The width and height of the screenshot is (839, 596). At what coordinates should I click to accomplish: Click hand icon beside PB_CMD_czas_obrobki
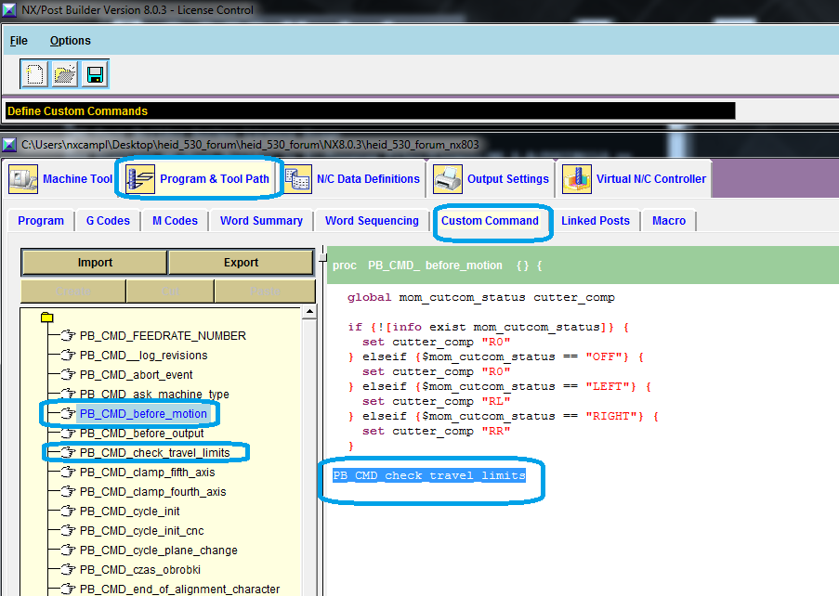click(x=68, y=570)
